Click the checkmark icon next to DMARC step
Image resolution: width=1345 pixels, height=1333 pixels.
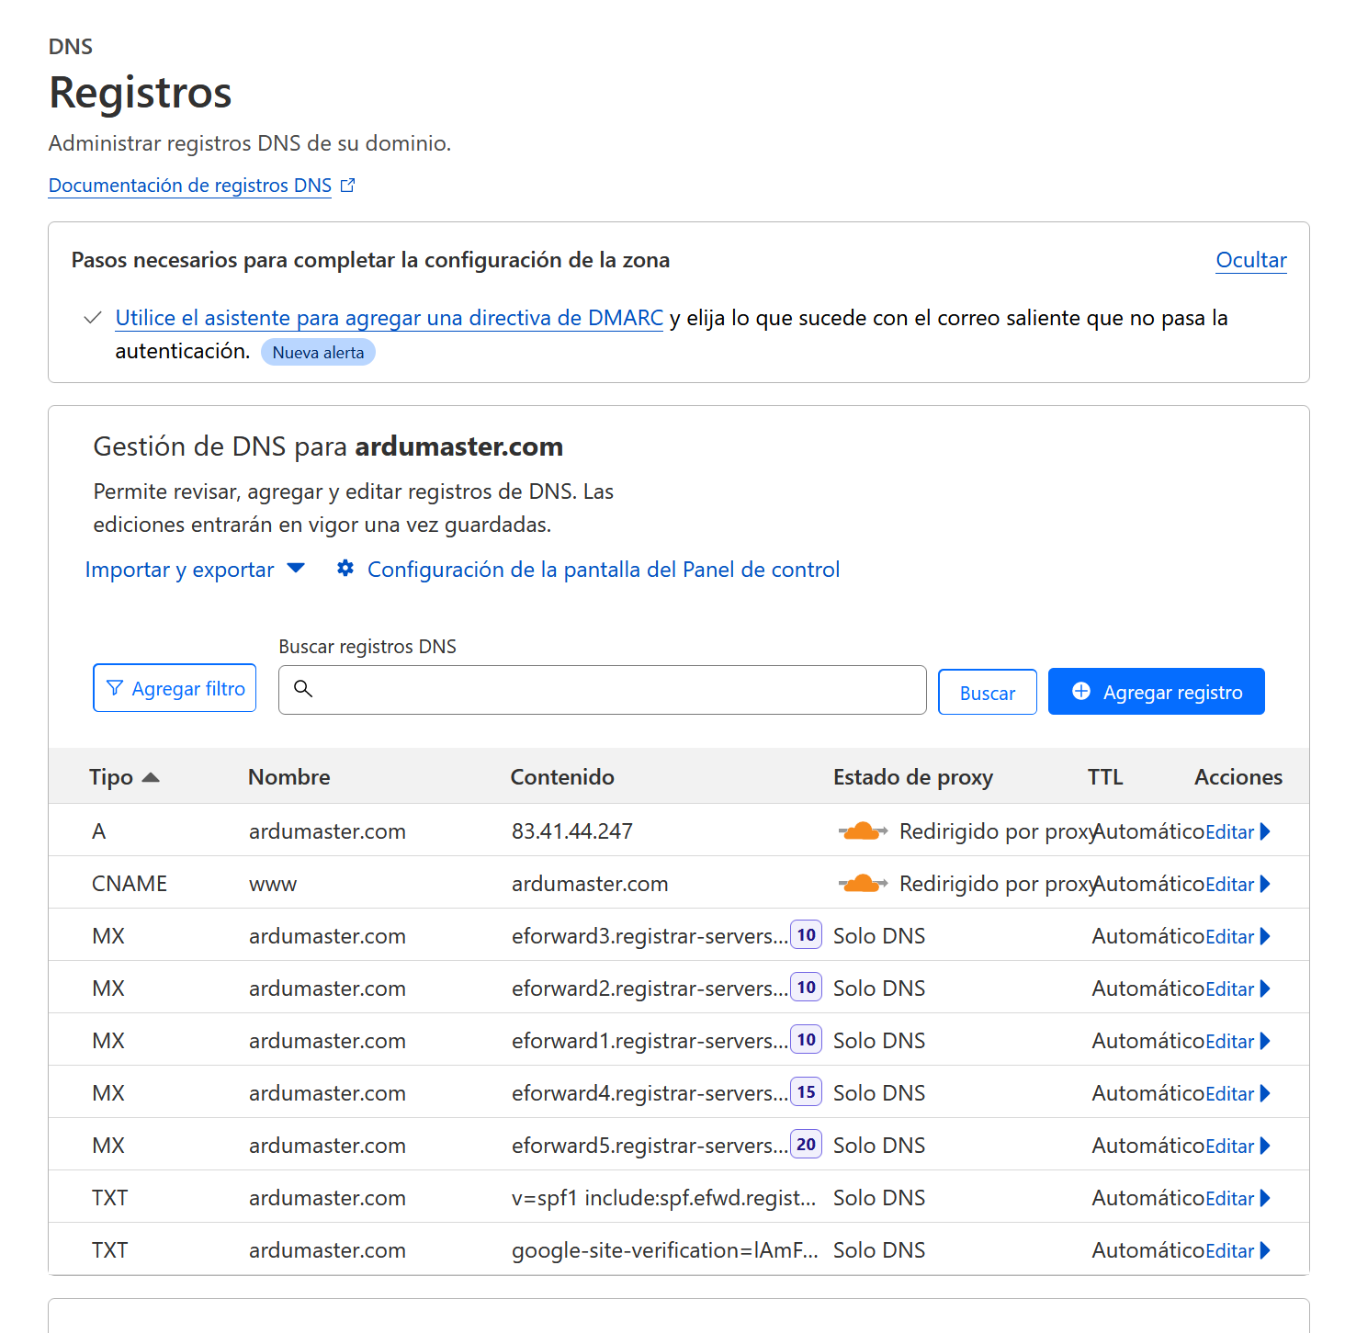[x=93, y=318]
